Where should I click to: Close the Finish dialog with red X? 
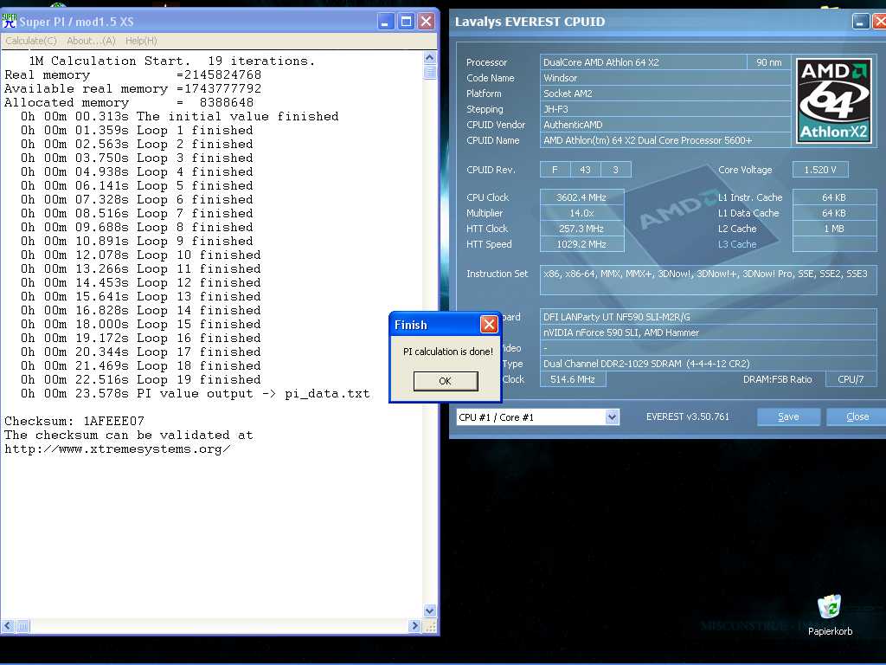point(489,324)
